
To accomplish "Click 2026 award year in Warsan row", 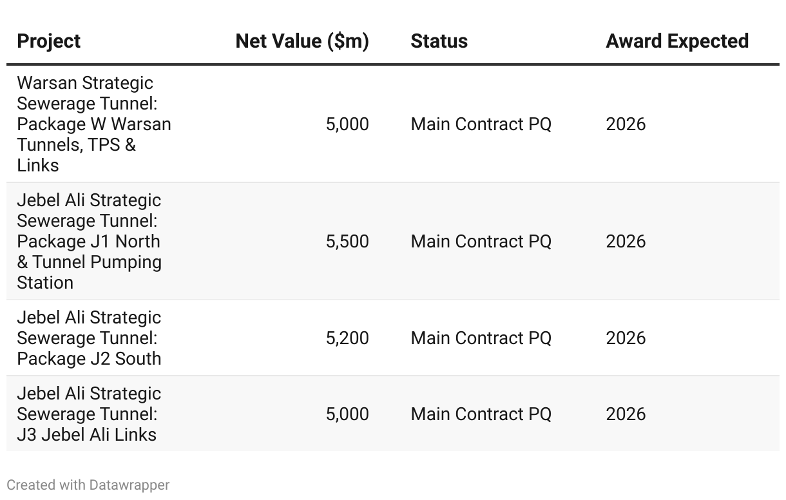I will 625,124.
